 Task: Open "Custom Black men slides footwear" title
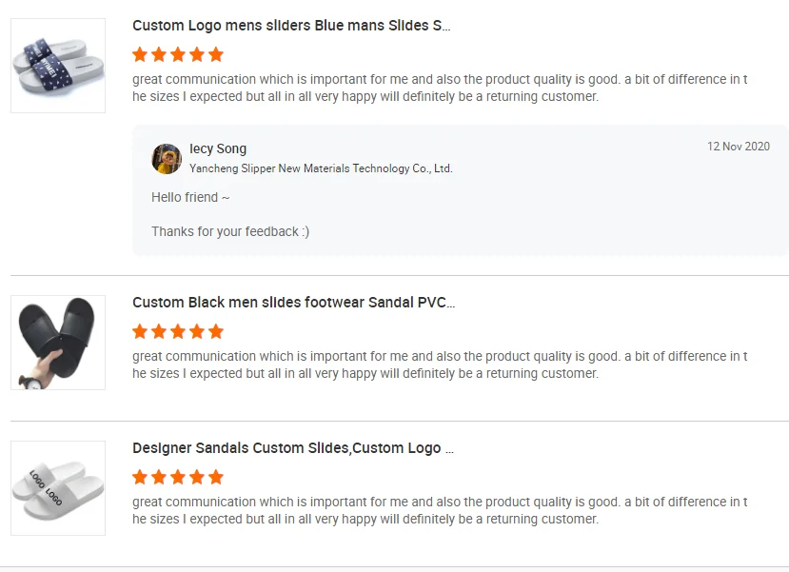point(293,303)
